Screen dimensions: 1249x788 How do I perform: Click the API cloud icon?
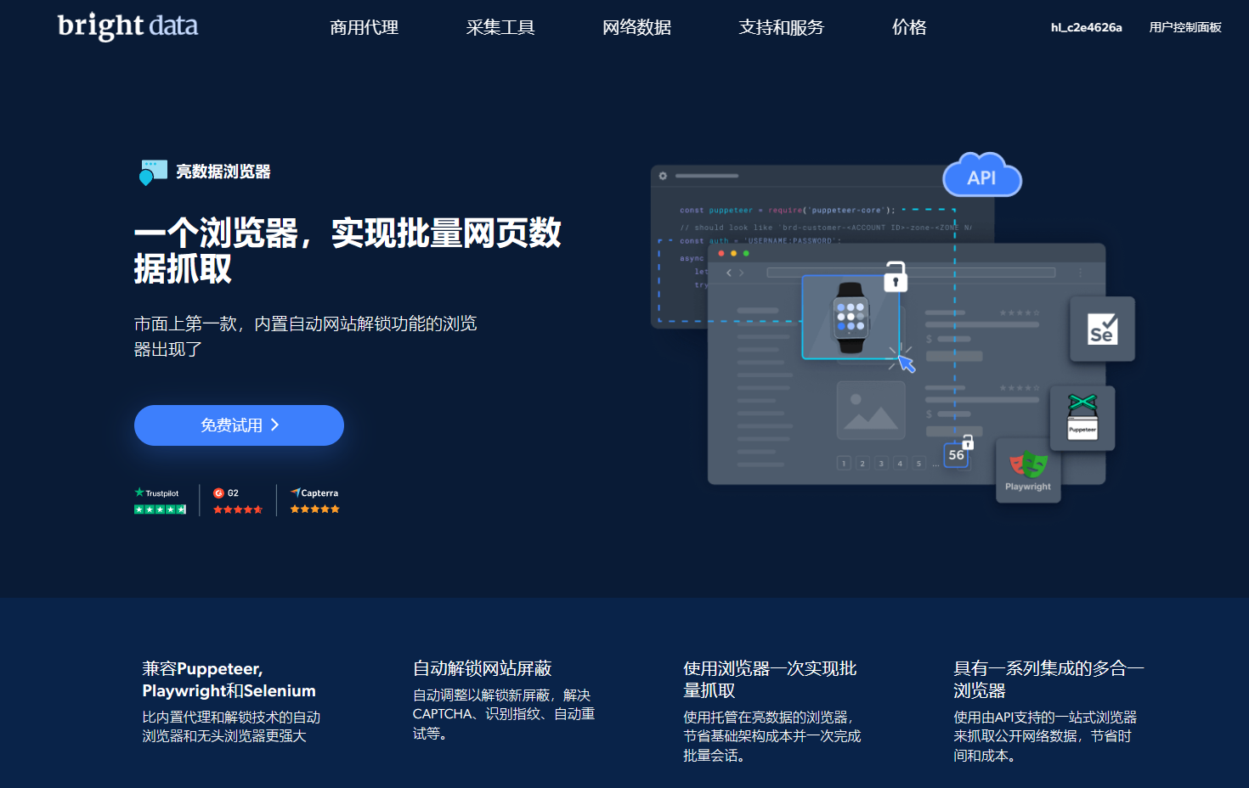(982, 176)
